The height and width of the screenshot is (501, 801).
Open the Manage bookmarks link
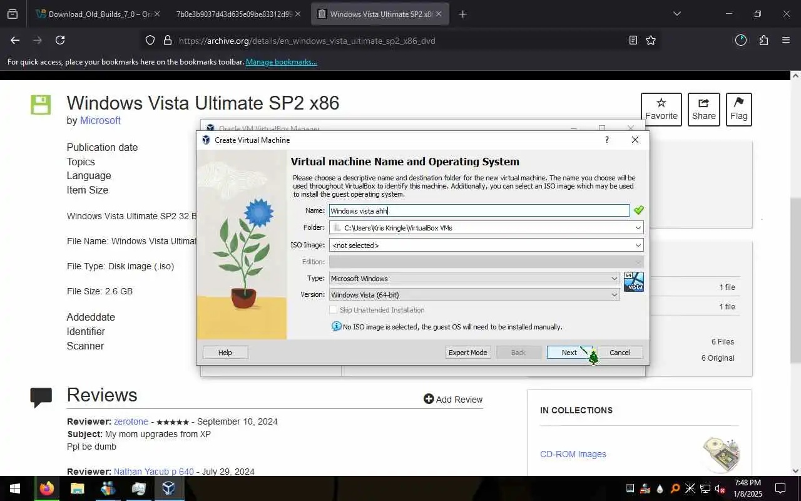tap(281, 62)
